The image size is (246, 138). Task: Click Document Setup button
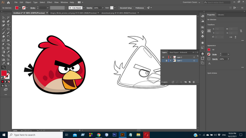126,8
